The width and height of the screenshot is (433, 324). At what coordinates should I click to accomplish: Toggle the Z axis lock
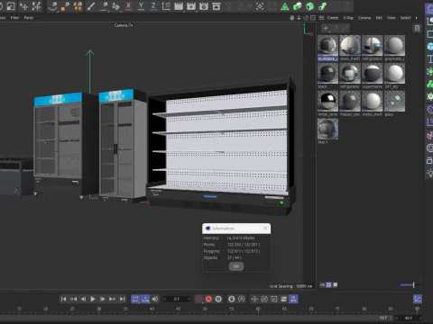click(x=153, y=6)
